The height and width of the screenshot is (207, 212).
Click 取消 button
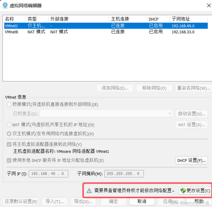coord(142,202)
